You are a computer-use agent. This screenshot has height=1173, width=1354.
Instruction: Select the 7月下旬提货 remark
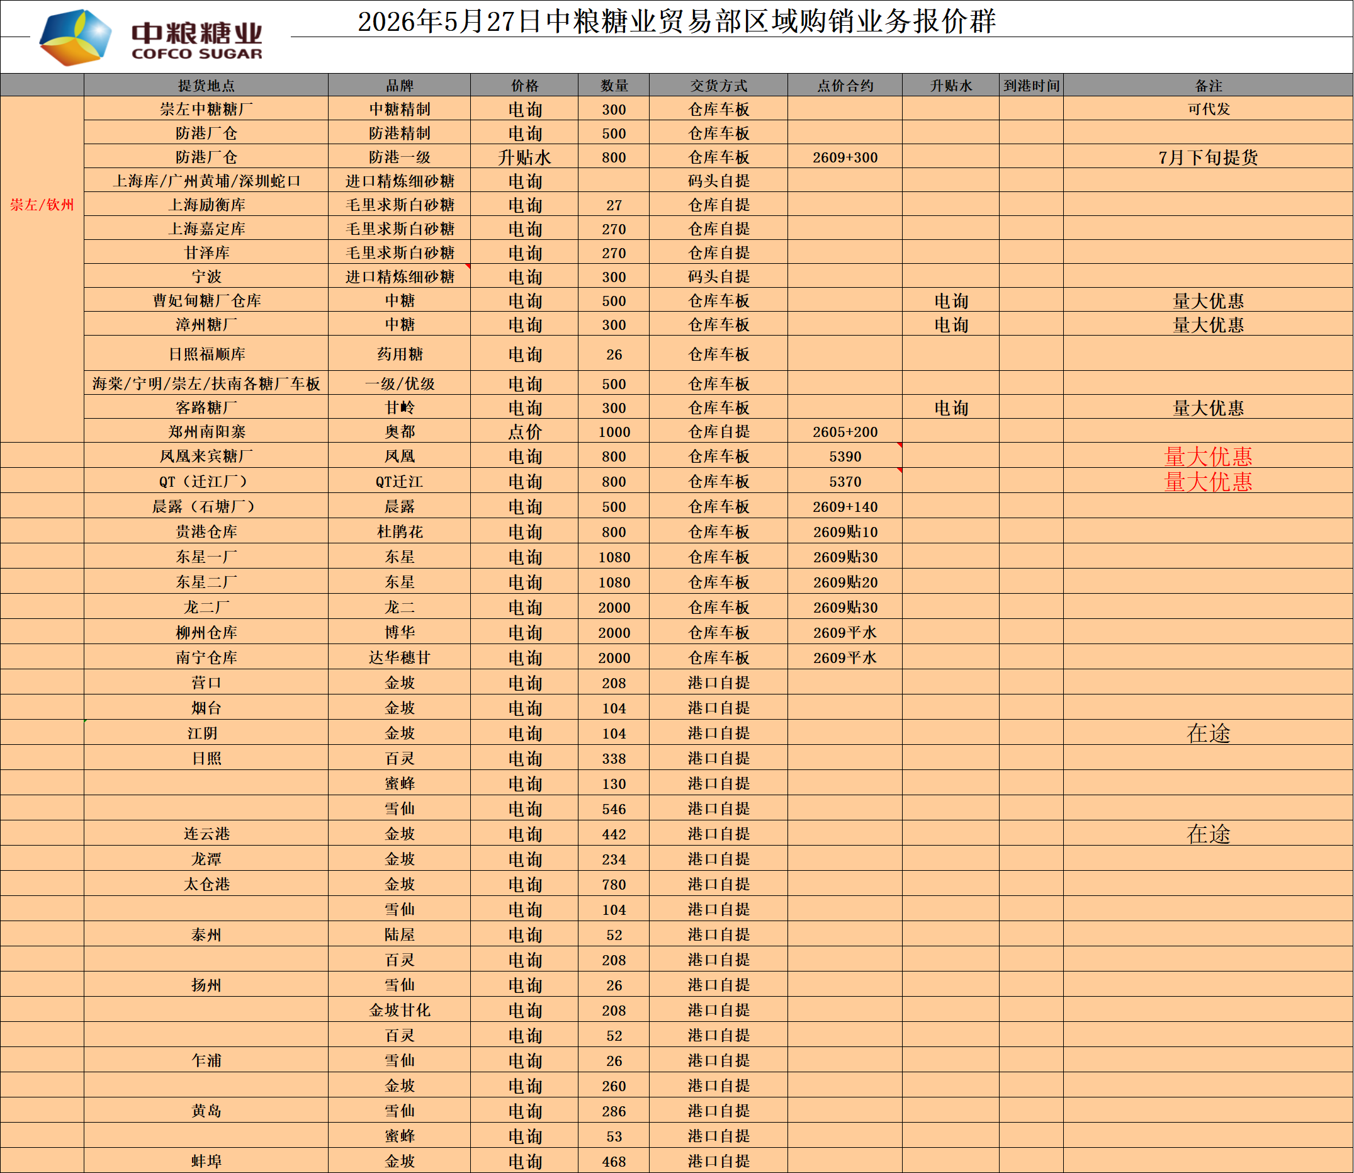[x=1208, y=157]
